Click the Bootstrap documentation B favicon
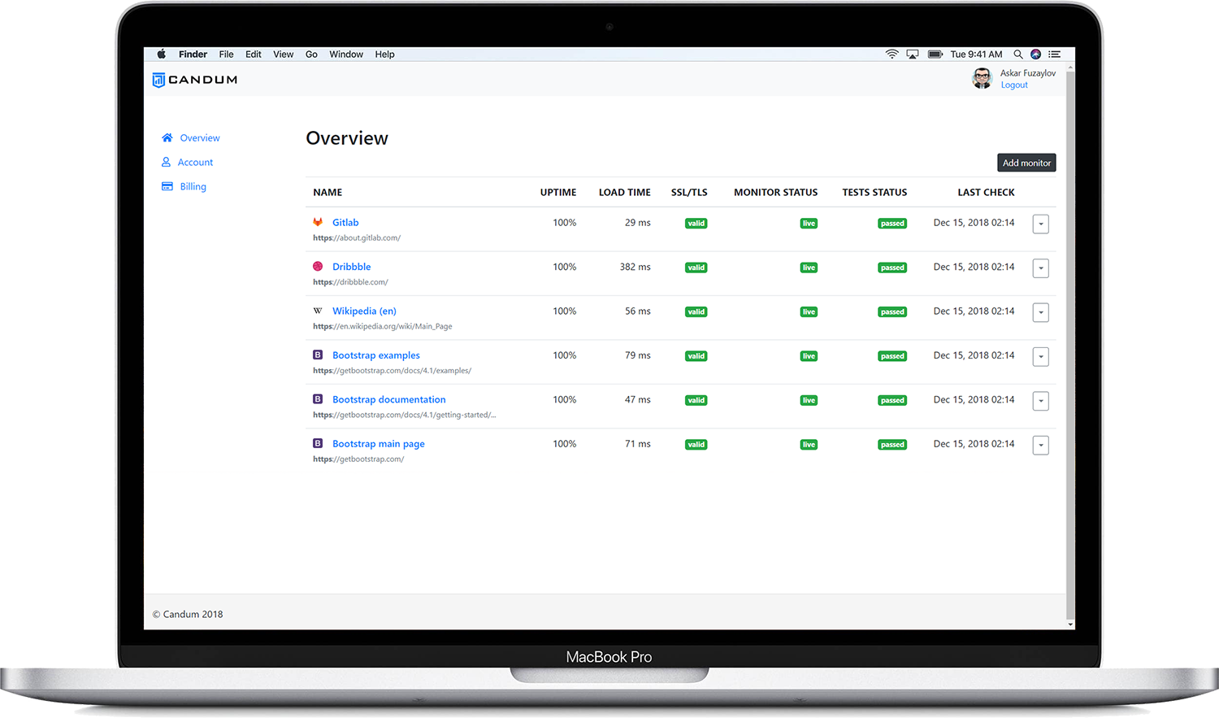This screenshot has width=1219, height=718. tap(318, 399)
